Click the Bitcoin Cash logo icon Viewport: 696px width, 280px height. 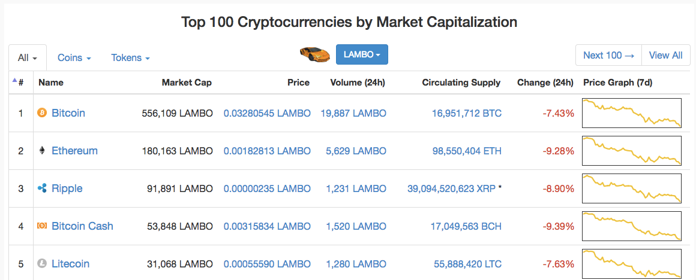coord(42,226)
